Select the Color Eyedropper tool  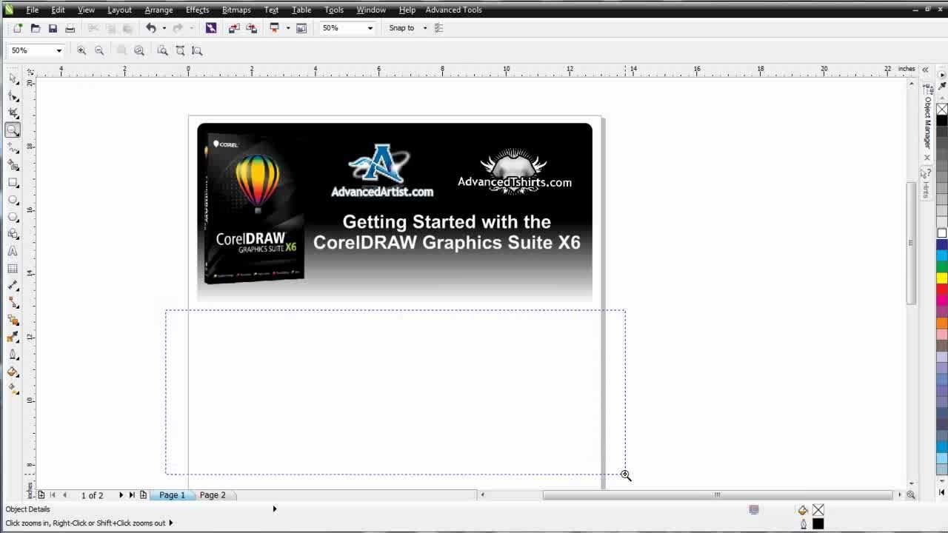(x=13, y=338)
